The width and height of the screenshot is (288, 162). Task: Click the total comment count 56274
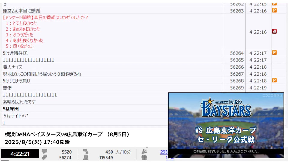(65, 157)
